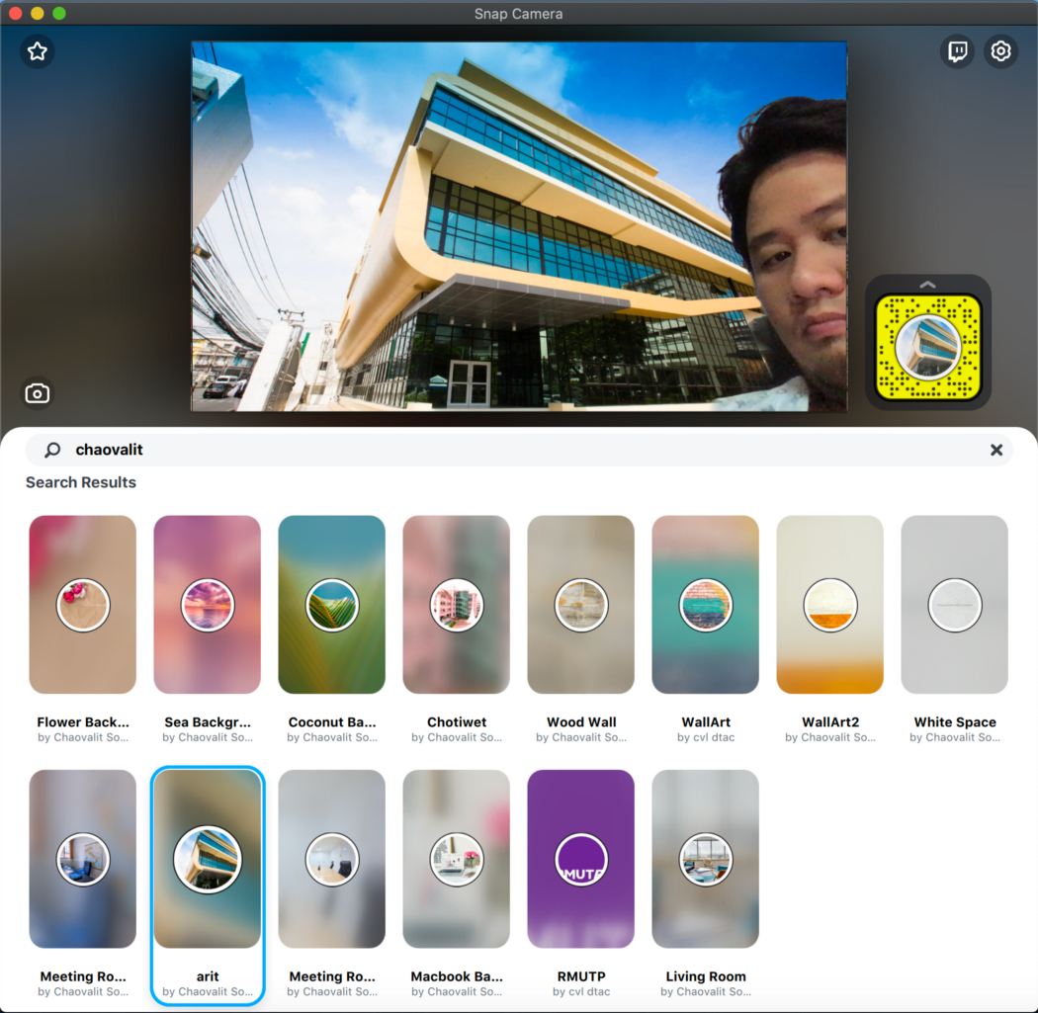Open the favorites star panel

(x=37, y=50)
